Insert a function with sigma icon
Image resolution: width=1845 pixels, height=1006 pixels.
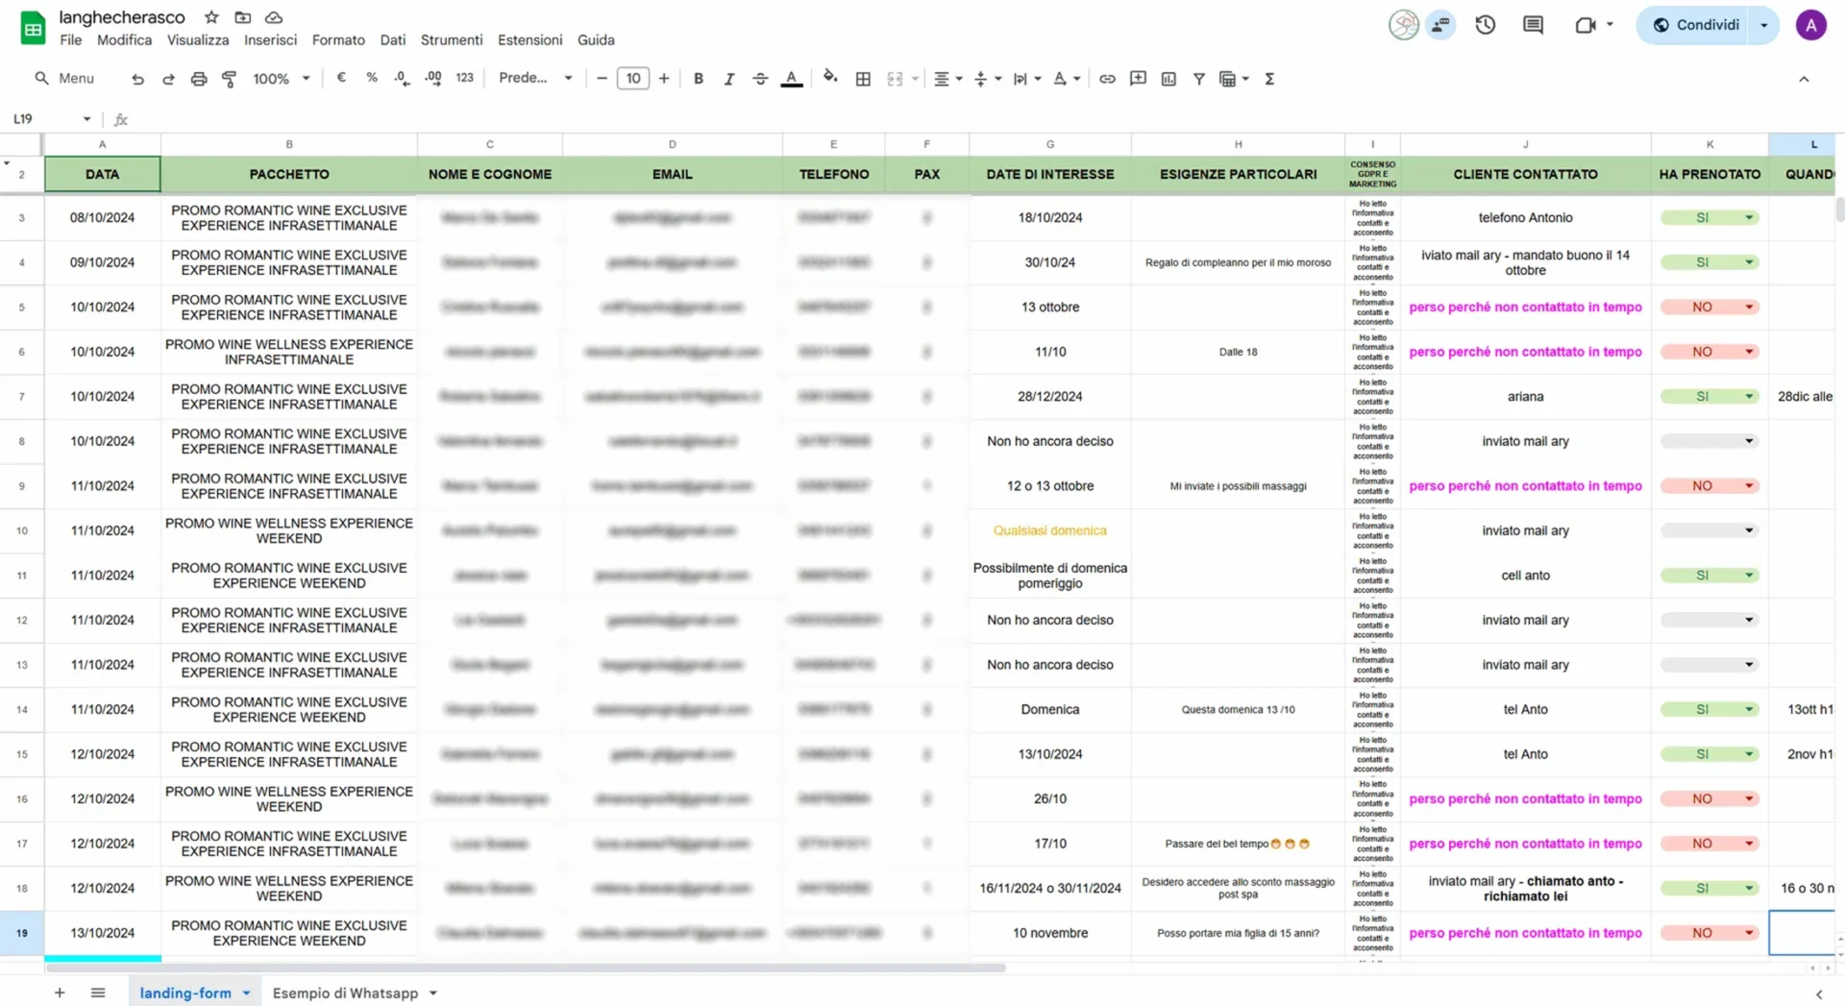click(x=1269, y=79)
